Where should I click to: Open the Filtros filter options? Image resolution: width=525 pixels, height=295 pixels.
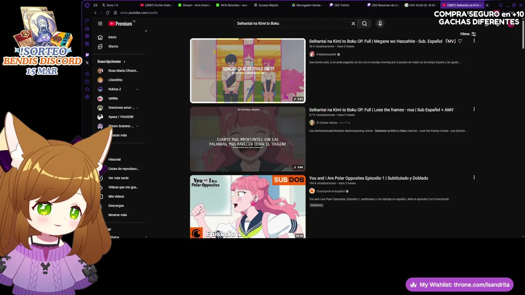468,34
